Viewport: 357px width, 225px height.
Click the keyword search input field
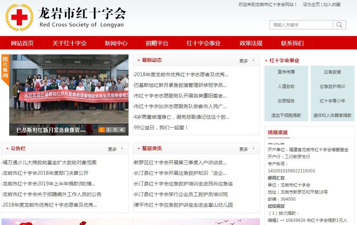pyautogui.click(x=301, y=25)
